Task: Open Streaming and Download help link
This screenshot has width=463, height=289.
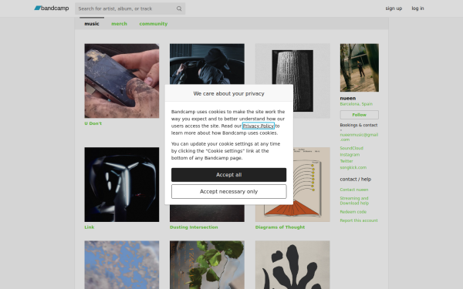Action: [x=354, y=200]
